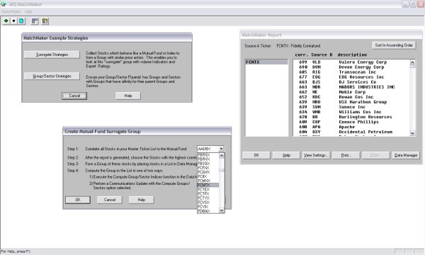
Task: Select the COP Conoco Phillips row
Action: pos(351,122)
